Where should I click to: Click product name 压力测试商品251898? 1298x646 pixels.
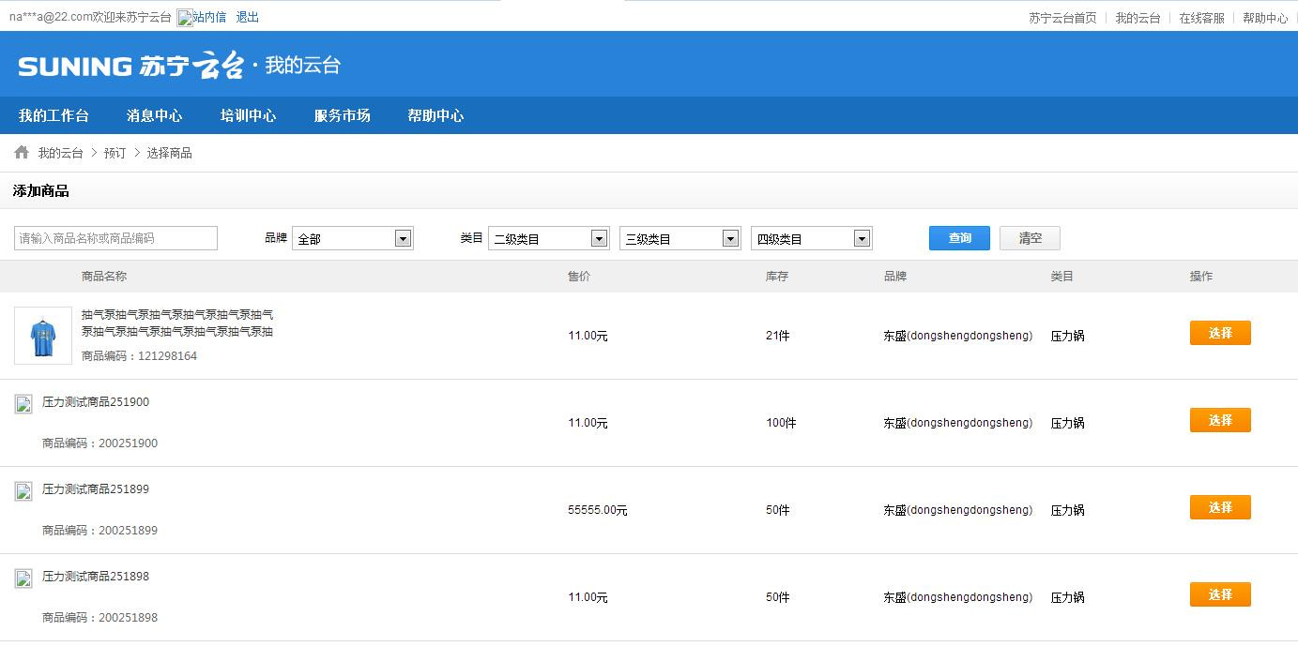point(96,577)
